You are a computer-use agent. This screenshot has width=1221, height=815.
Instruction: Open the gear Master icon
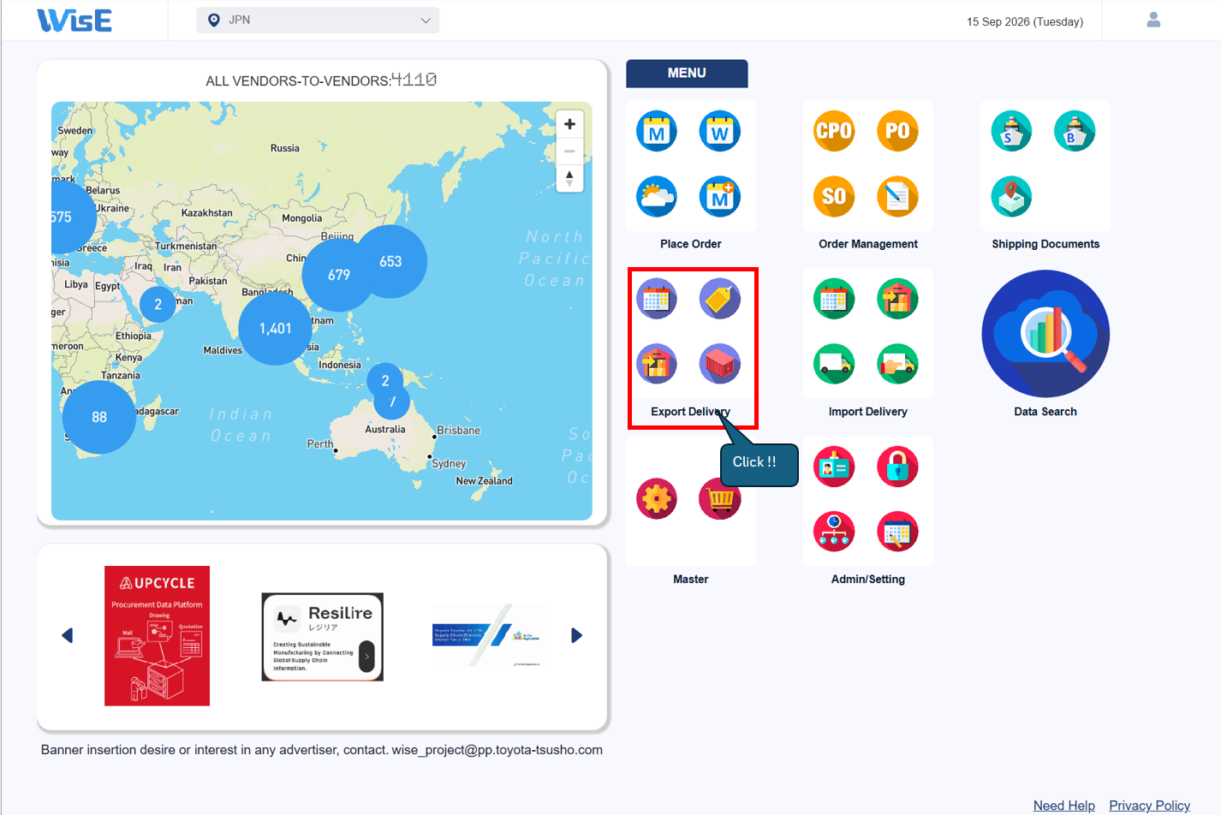click(657, 499)
